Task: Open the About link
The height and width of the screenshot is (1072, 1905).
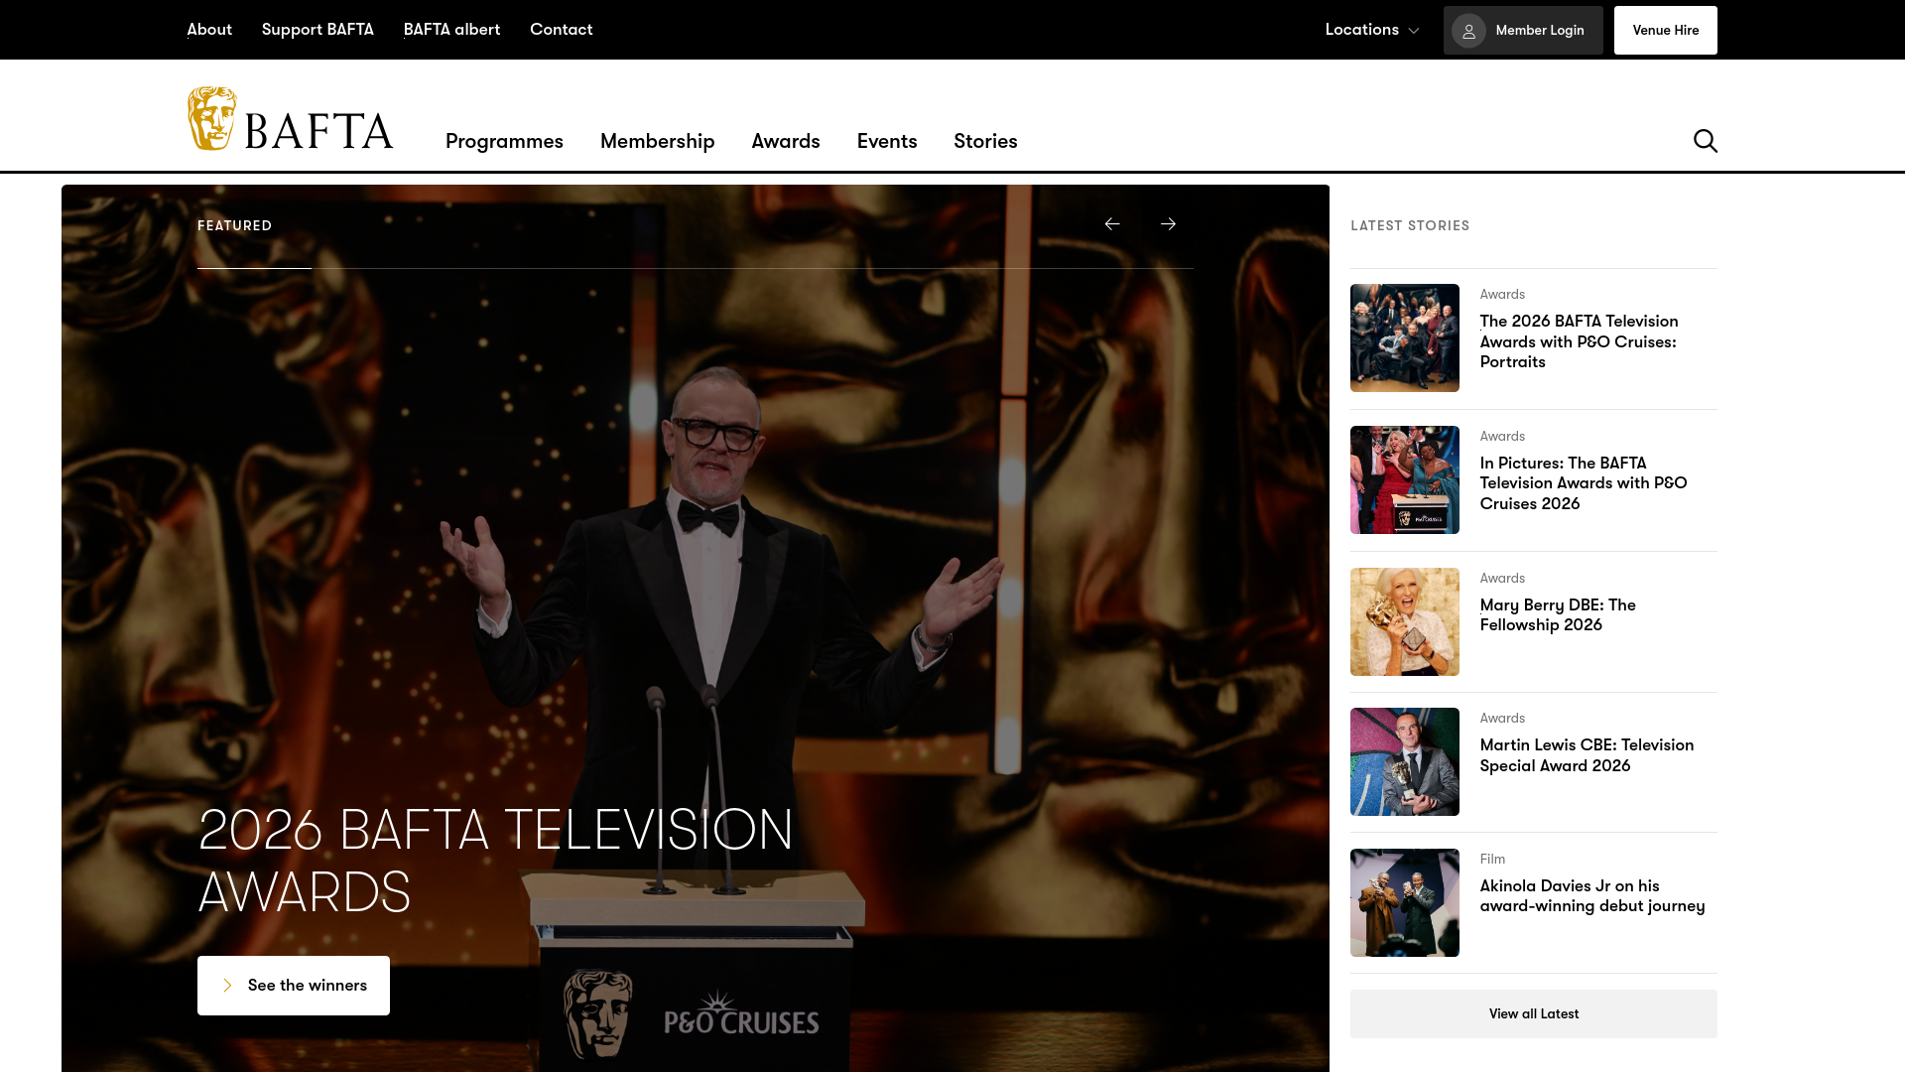Action: point(209,30)
